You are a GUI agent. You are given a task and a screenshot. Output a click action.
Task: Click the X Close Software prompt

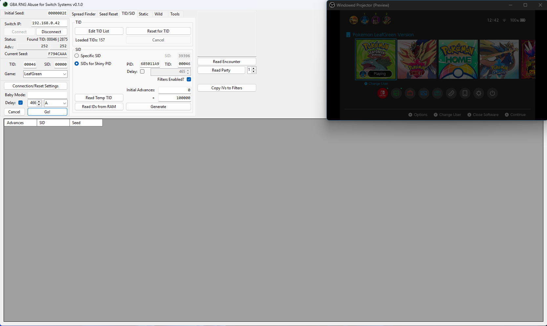click(483, 115)
